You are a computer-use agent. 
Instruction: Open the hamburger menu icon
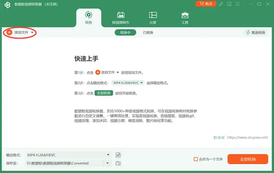(x=238, y=4)
